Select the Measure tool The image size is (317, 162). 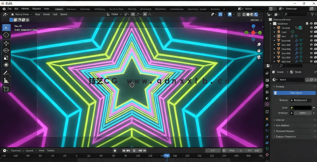[6, 80]
